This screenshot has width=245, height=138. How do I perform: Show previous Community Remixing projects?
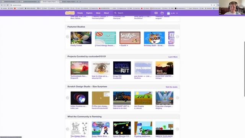point(67,129)
